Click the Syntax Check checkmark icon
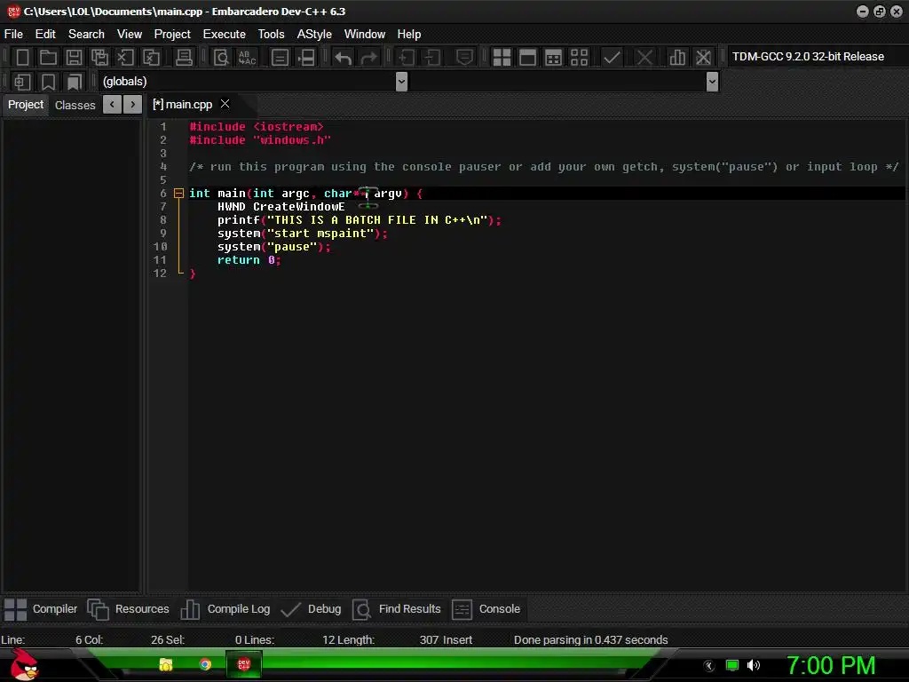This screenshot has width=909, height=682. pyautogui.click(x=612, y=58)
